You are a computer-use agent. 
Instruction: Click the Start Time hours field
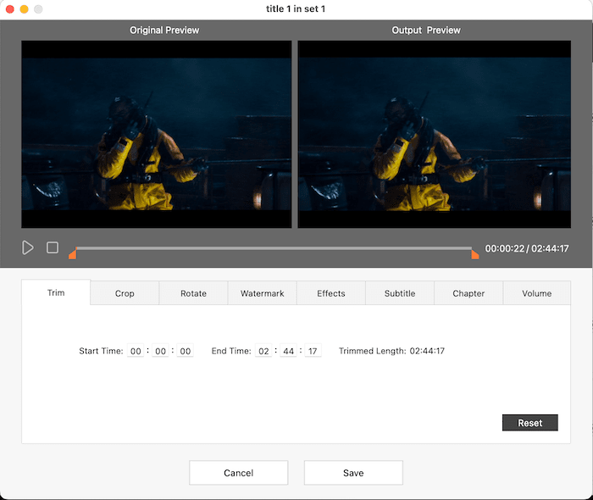136,351
